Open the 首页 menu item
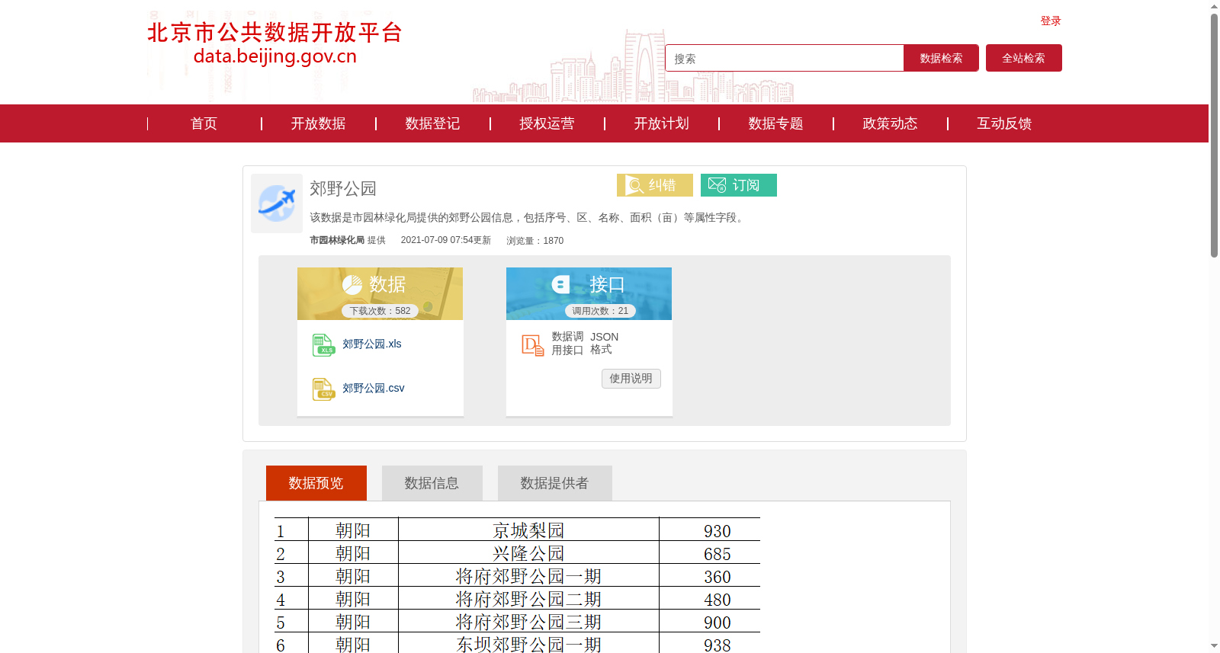 click(204, 123)
